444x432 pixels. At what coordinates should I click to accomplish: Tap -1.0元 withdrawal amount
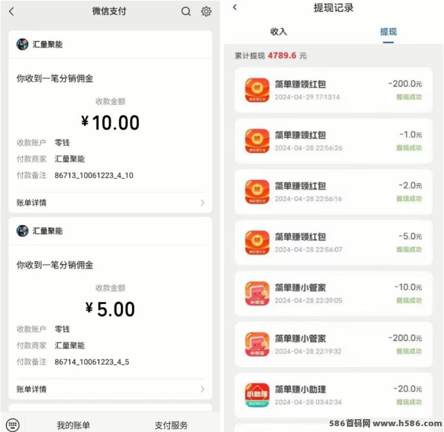pyautogui.click(x=411, y=134)
